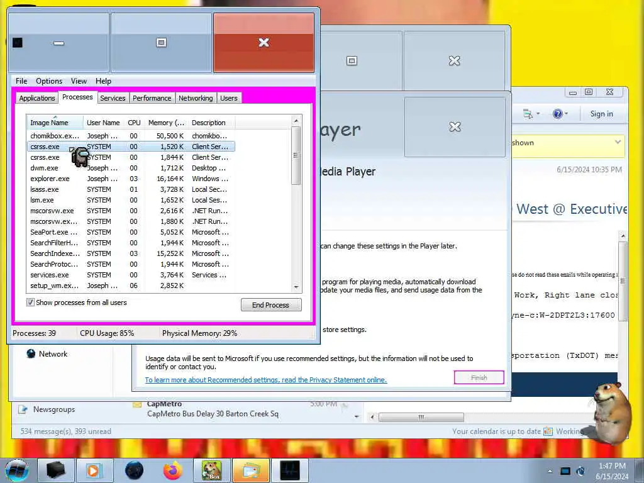Switch to the Networking tab

click(196, 97)
